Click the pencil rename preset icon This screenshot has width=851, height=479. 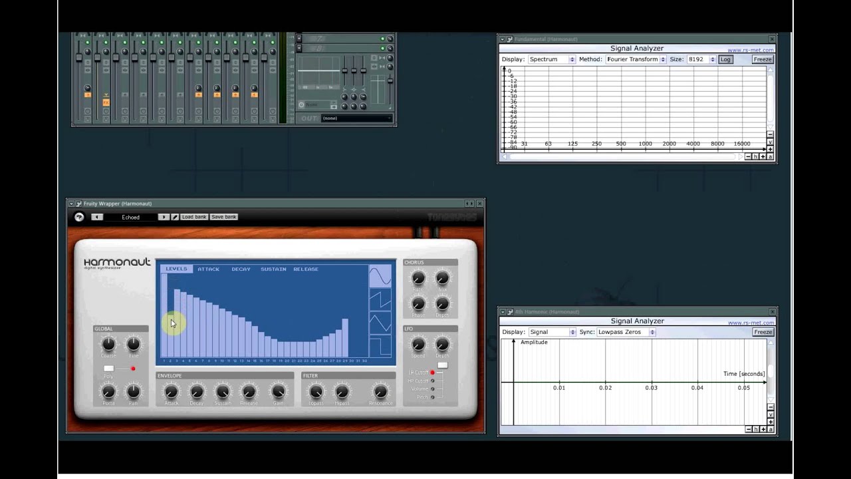(x=176, y=217)
